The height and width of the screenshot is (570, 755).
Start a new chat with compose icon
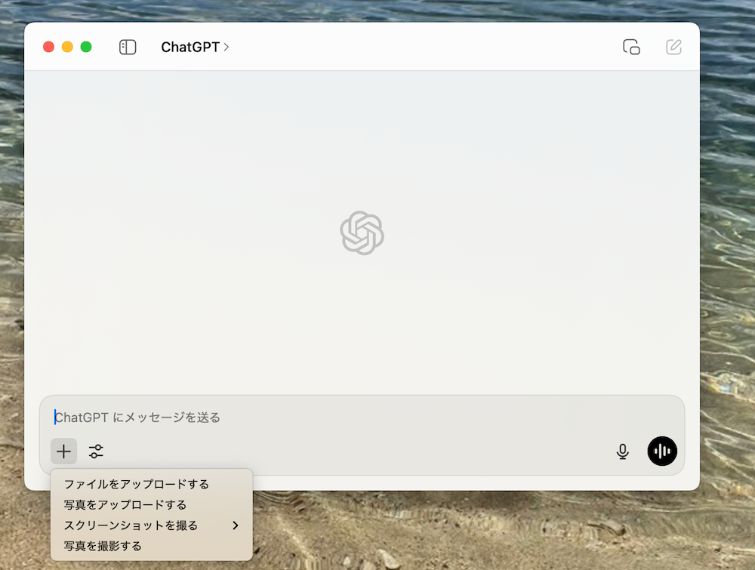point(673,47)
